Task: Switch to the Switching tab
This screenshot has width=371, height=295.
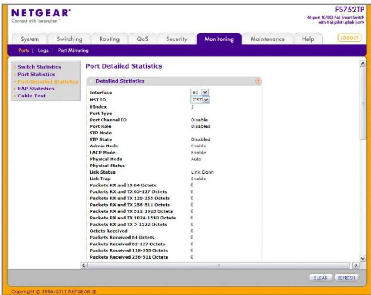Action: pos(70,39)
